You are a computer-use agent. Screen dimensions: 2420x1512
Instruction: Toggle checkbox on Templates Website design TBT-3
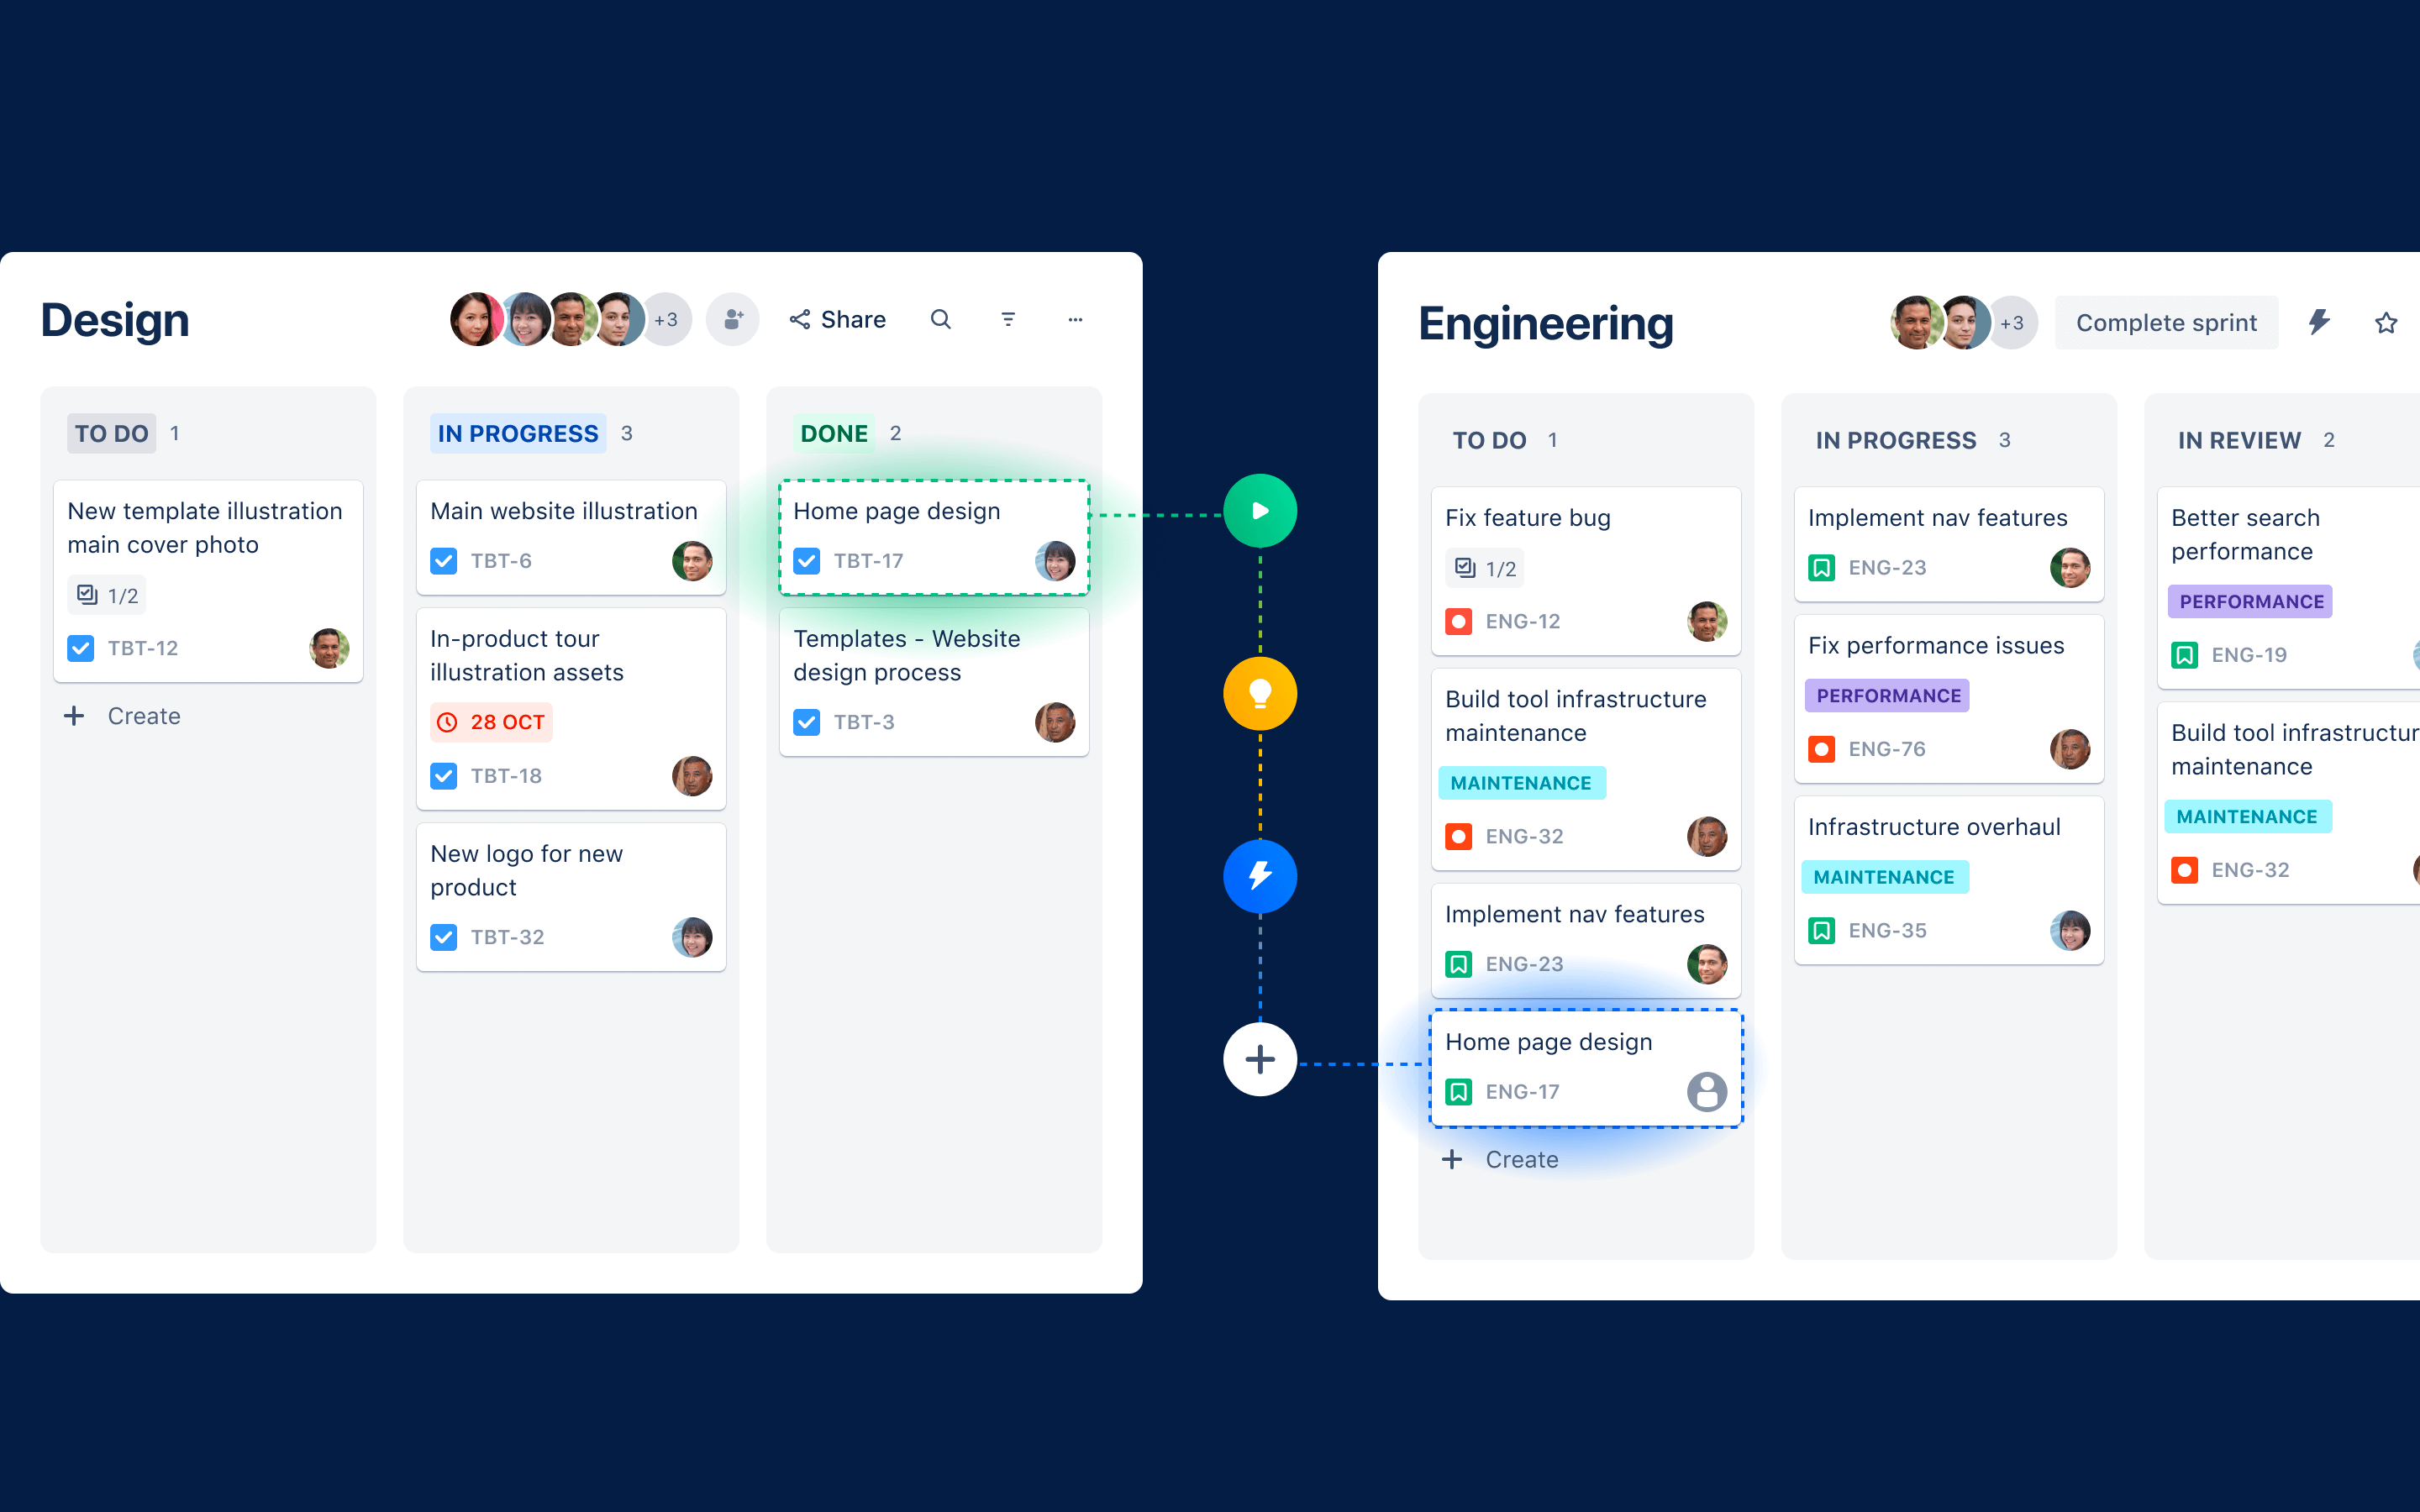pos(807,722)
